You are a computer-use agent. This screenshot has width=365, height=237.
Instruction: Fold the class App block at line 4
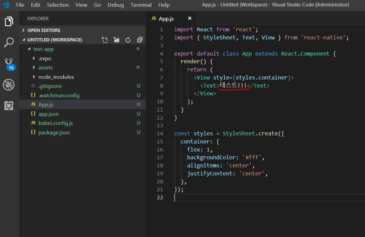coord(170,54)
